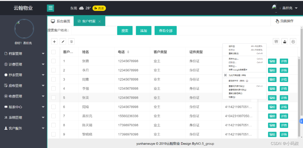The image size is (303, 148).
Task: Expand the 抄表管理 sidebar menu
Action: pos(24,75)
